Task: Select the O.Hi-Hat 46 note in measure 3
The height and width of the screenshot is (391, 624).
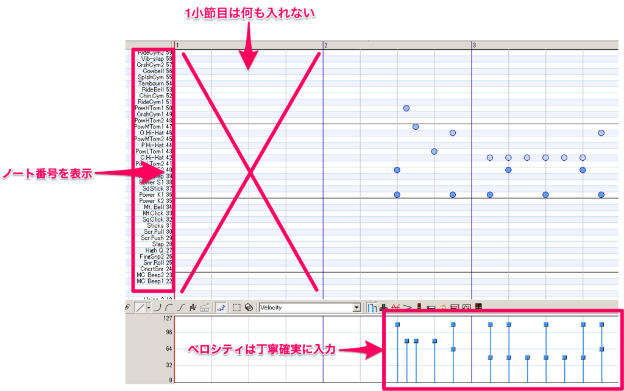Action: (x=601, y=133)
